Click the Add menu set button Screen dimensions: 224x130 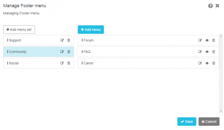coord(19,30)
